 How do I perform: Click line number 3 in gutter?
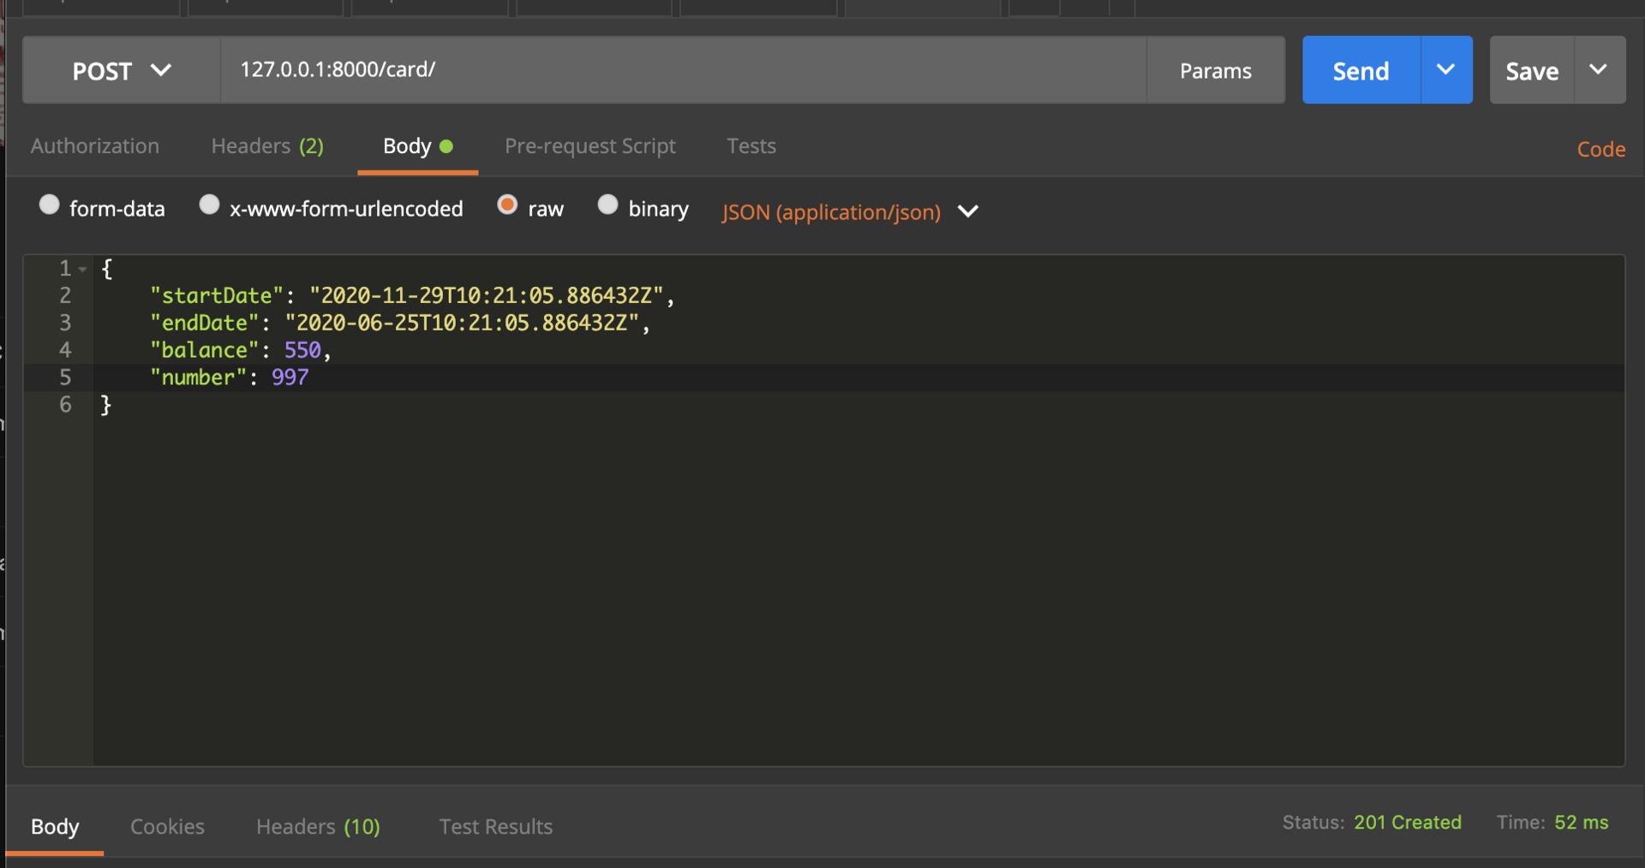click(x=65, y=323)
